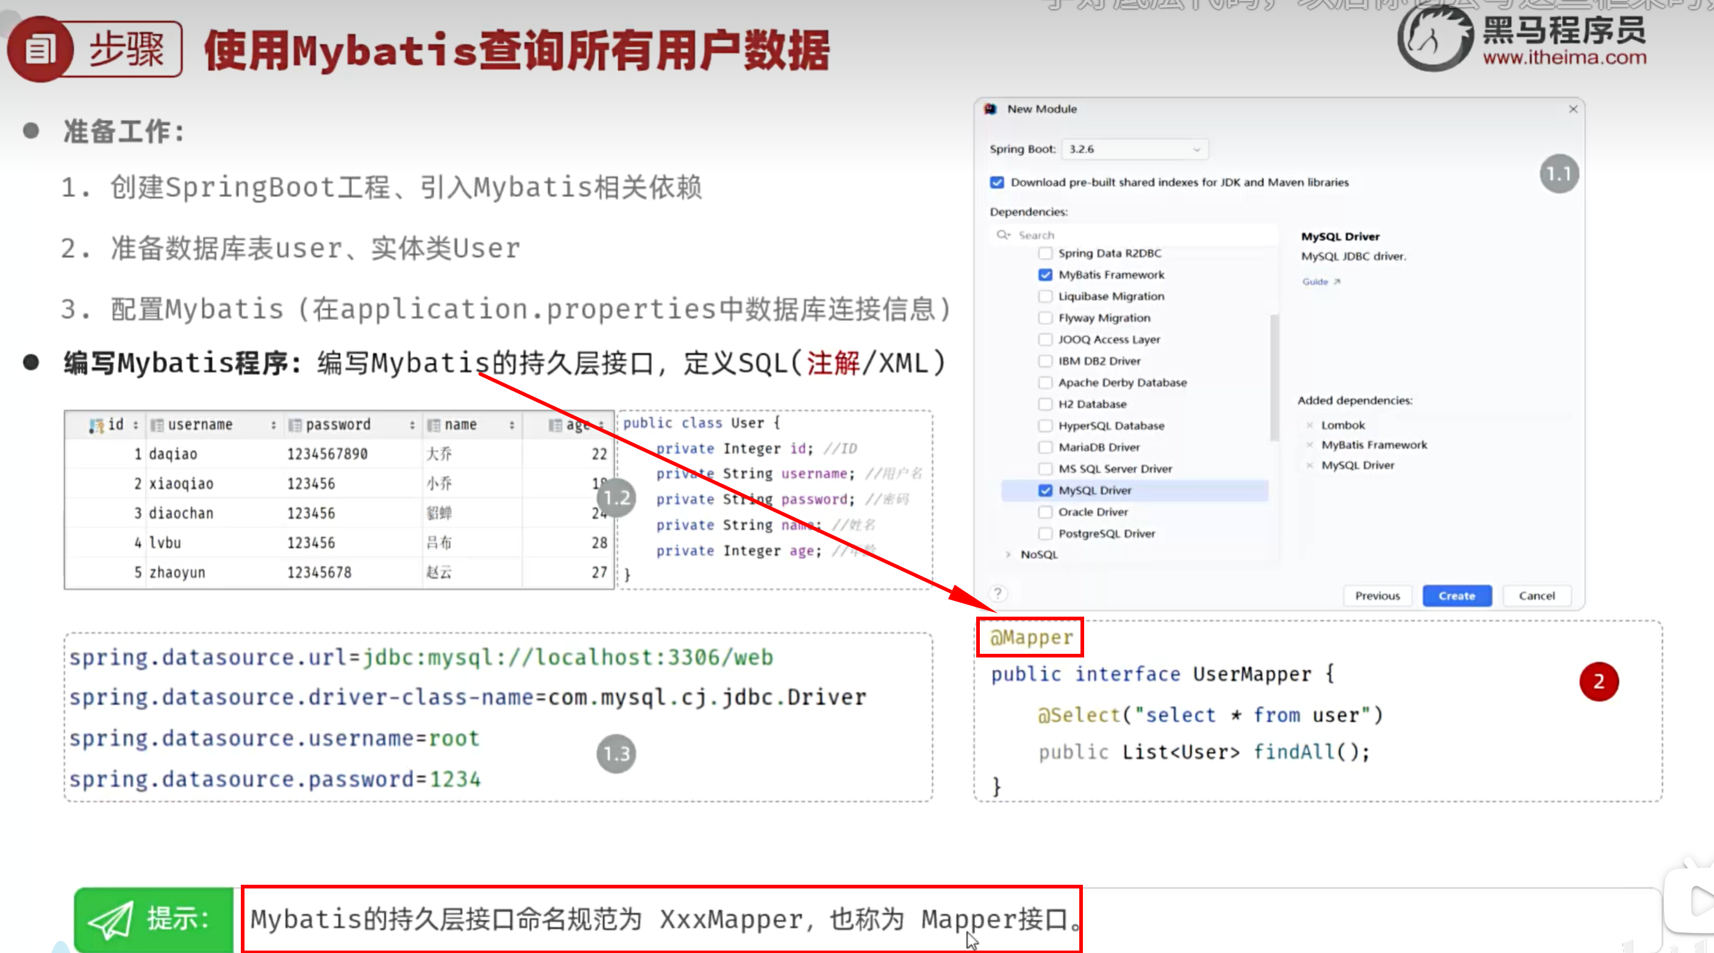Disable Download pre-built shared indexes checkbox

coord(997,182)
